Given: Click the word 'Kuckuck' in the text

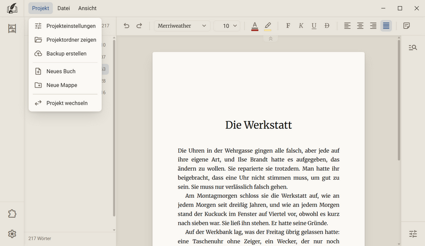Looking at the screenshot, I should (x=216, y=214).
